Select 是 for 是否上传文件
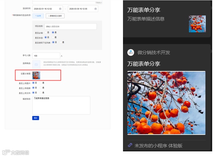The height and width of the screenshot is (157, 220). (41, 93)
